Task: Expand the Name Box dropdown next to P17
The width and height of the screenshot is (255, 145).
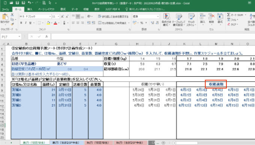Action: [x=19, y=37]
